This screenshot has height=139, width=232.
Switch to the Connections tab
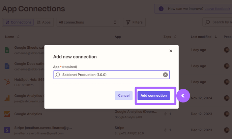[19, 22]
